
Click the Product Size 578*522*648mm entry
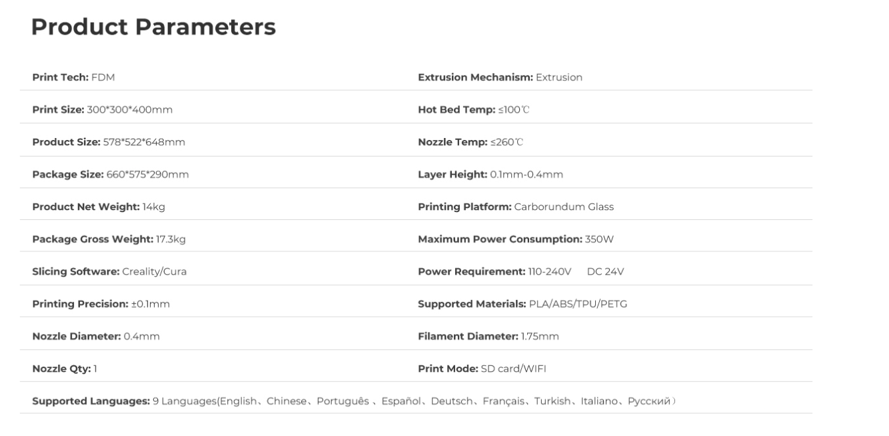click(x=109, y=142)
